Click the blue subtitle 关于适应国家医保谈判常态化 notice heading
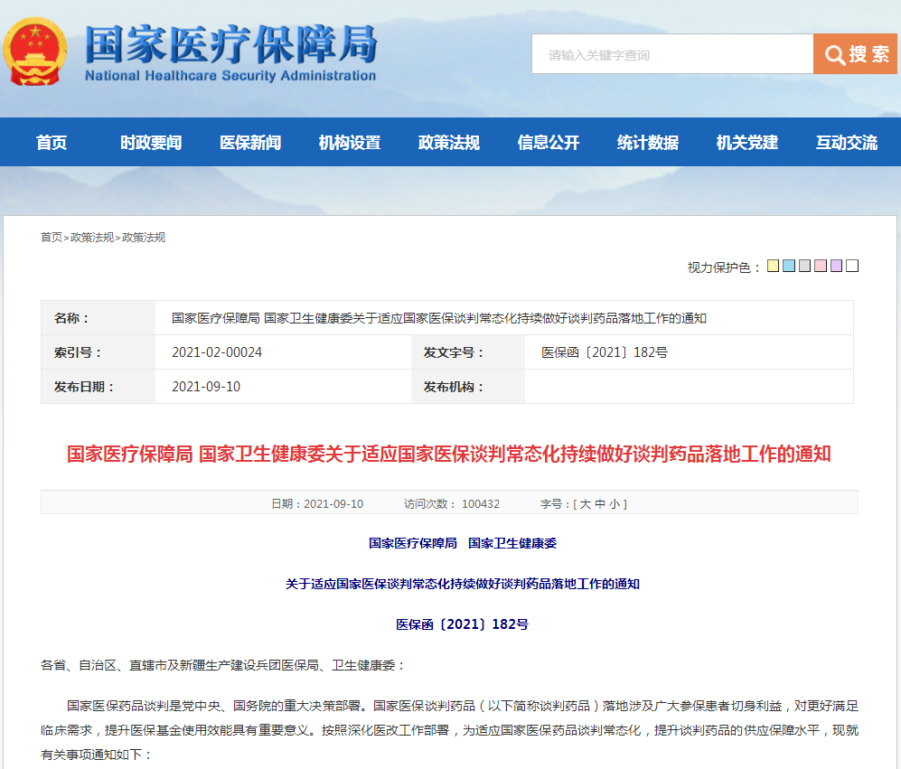The image size is (901, 769). pyautogui.click(x=463, y=584)
